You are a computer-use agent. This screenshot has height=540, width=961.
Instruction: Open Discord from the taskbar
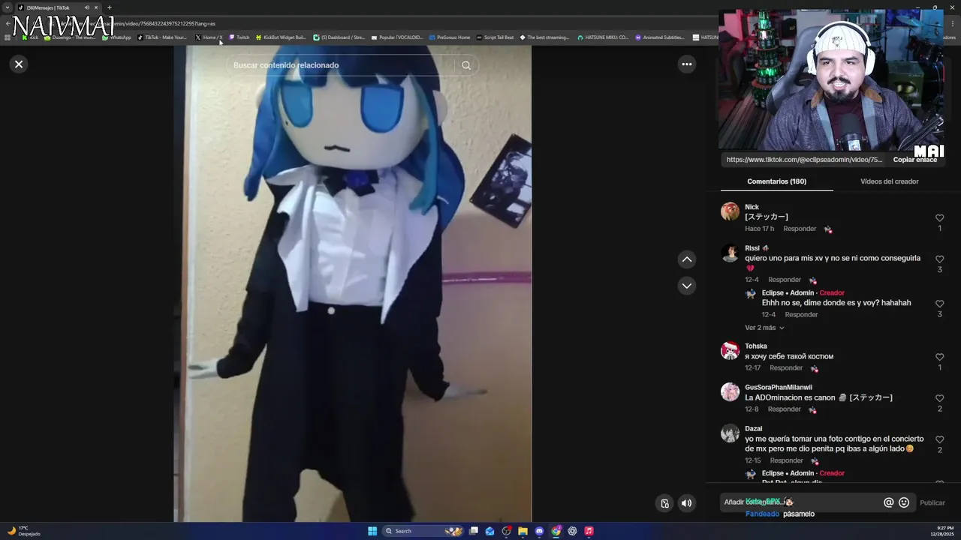tap(539, 531)
